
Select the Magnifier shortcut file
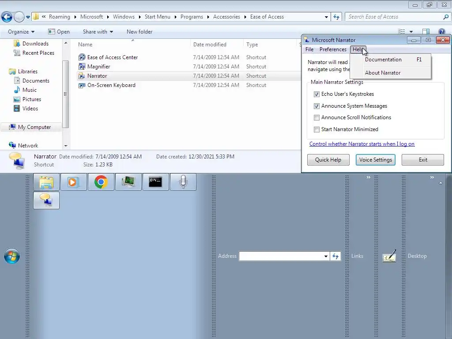[98, 67]
